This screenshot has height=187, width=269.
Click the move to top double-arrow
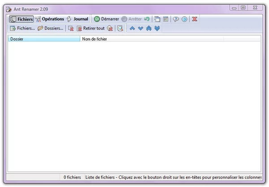[149, 28]
